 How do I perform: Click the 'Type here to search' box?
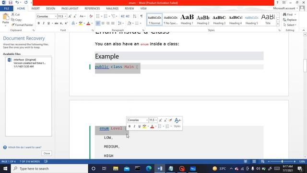(49, 169)
